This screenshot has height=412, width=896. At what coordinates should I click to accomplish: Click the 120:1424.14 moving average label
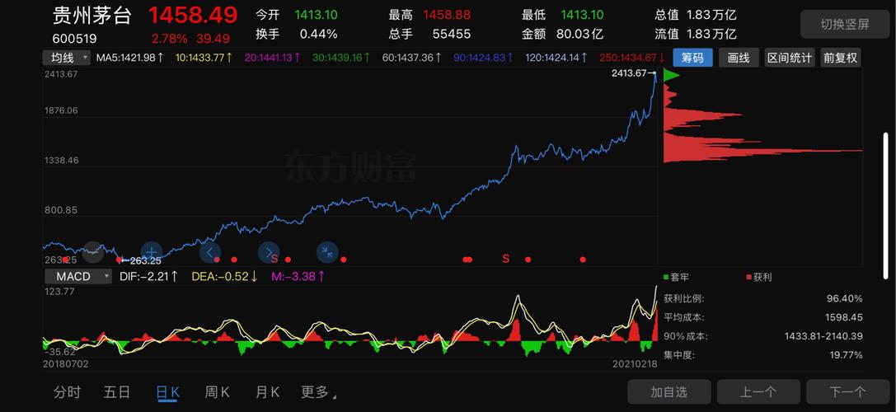pyautogui.click(x=556, y=58)
